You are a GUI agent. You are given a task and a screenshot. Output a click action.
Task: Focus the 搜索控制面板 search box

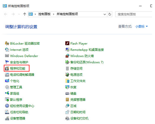(134, 14)
